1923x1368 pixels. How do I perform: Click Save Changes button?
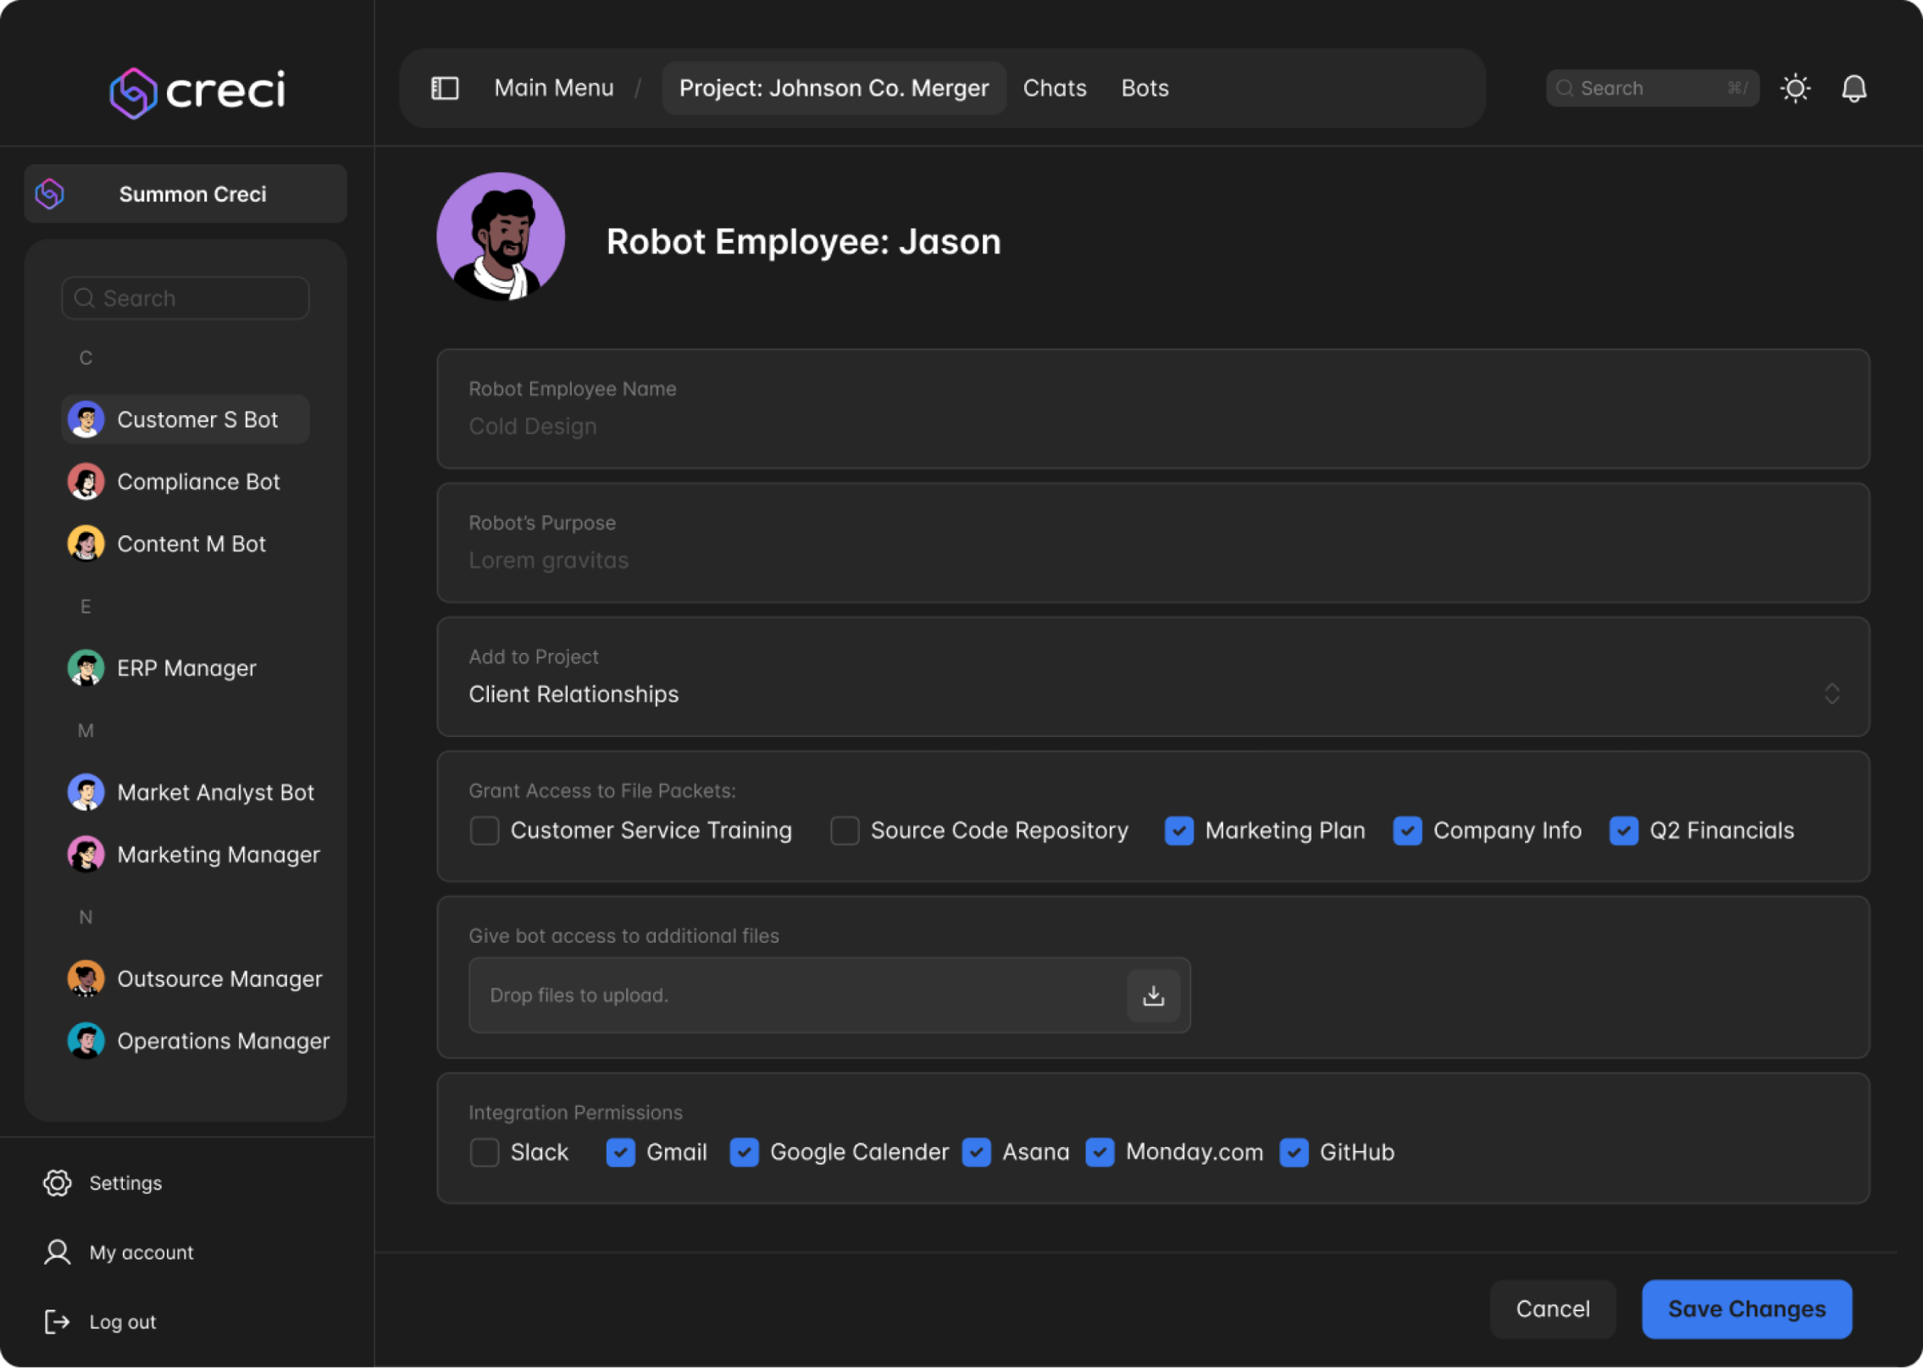tap(1746, 1309)
